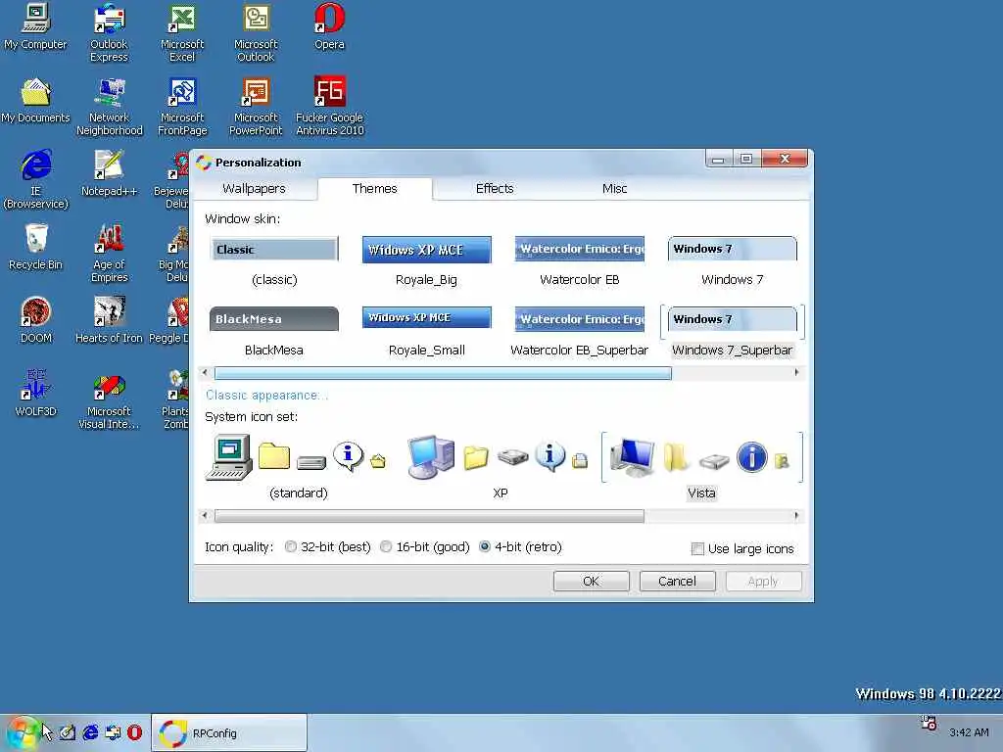Click window skin scrollbar right arrow

(796, 372)
